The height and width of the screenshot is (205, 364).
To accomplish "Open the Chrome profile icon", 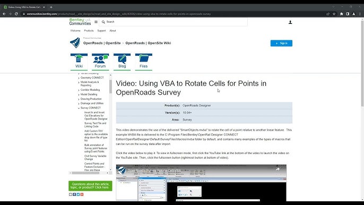I will coord(354,14).
